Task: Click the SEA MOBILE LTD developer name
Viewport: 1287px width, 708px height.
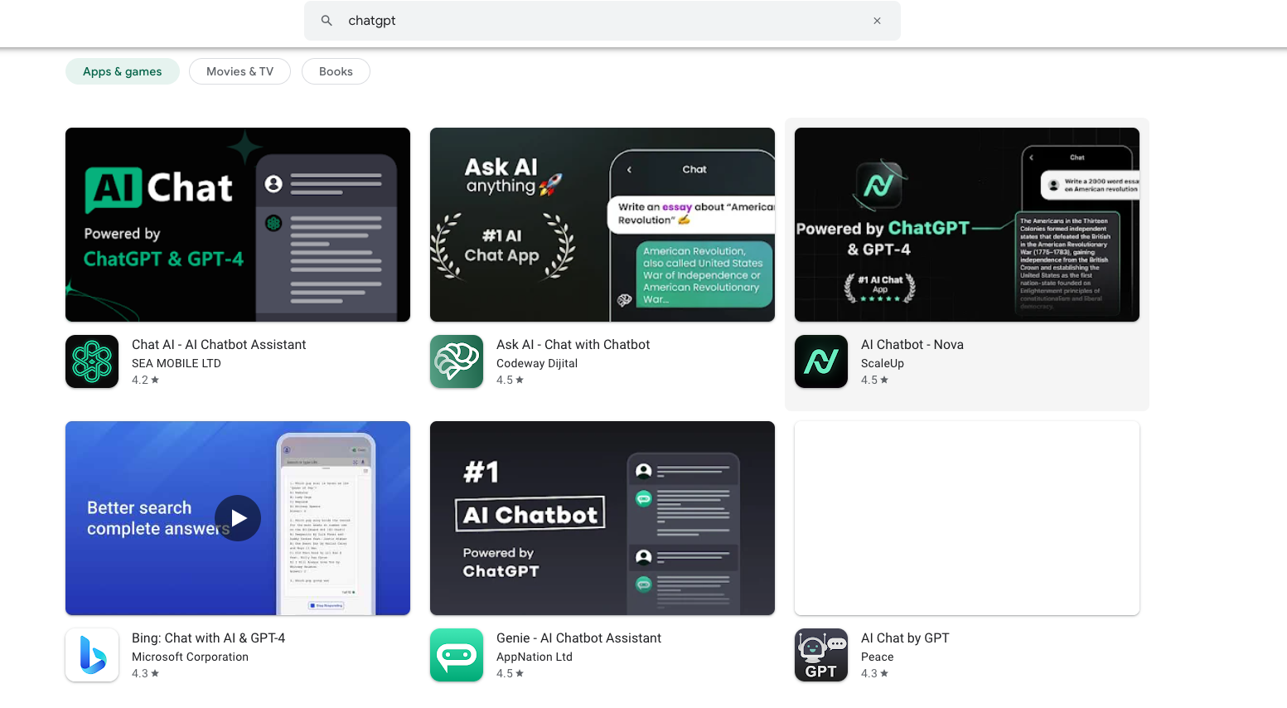Action: (177, 363)
